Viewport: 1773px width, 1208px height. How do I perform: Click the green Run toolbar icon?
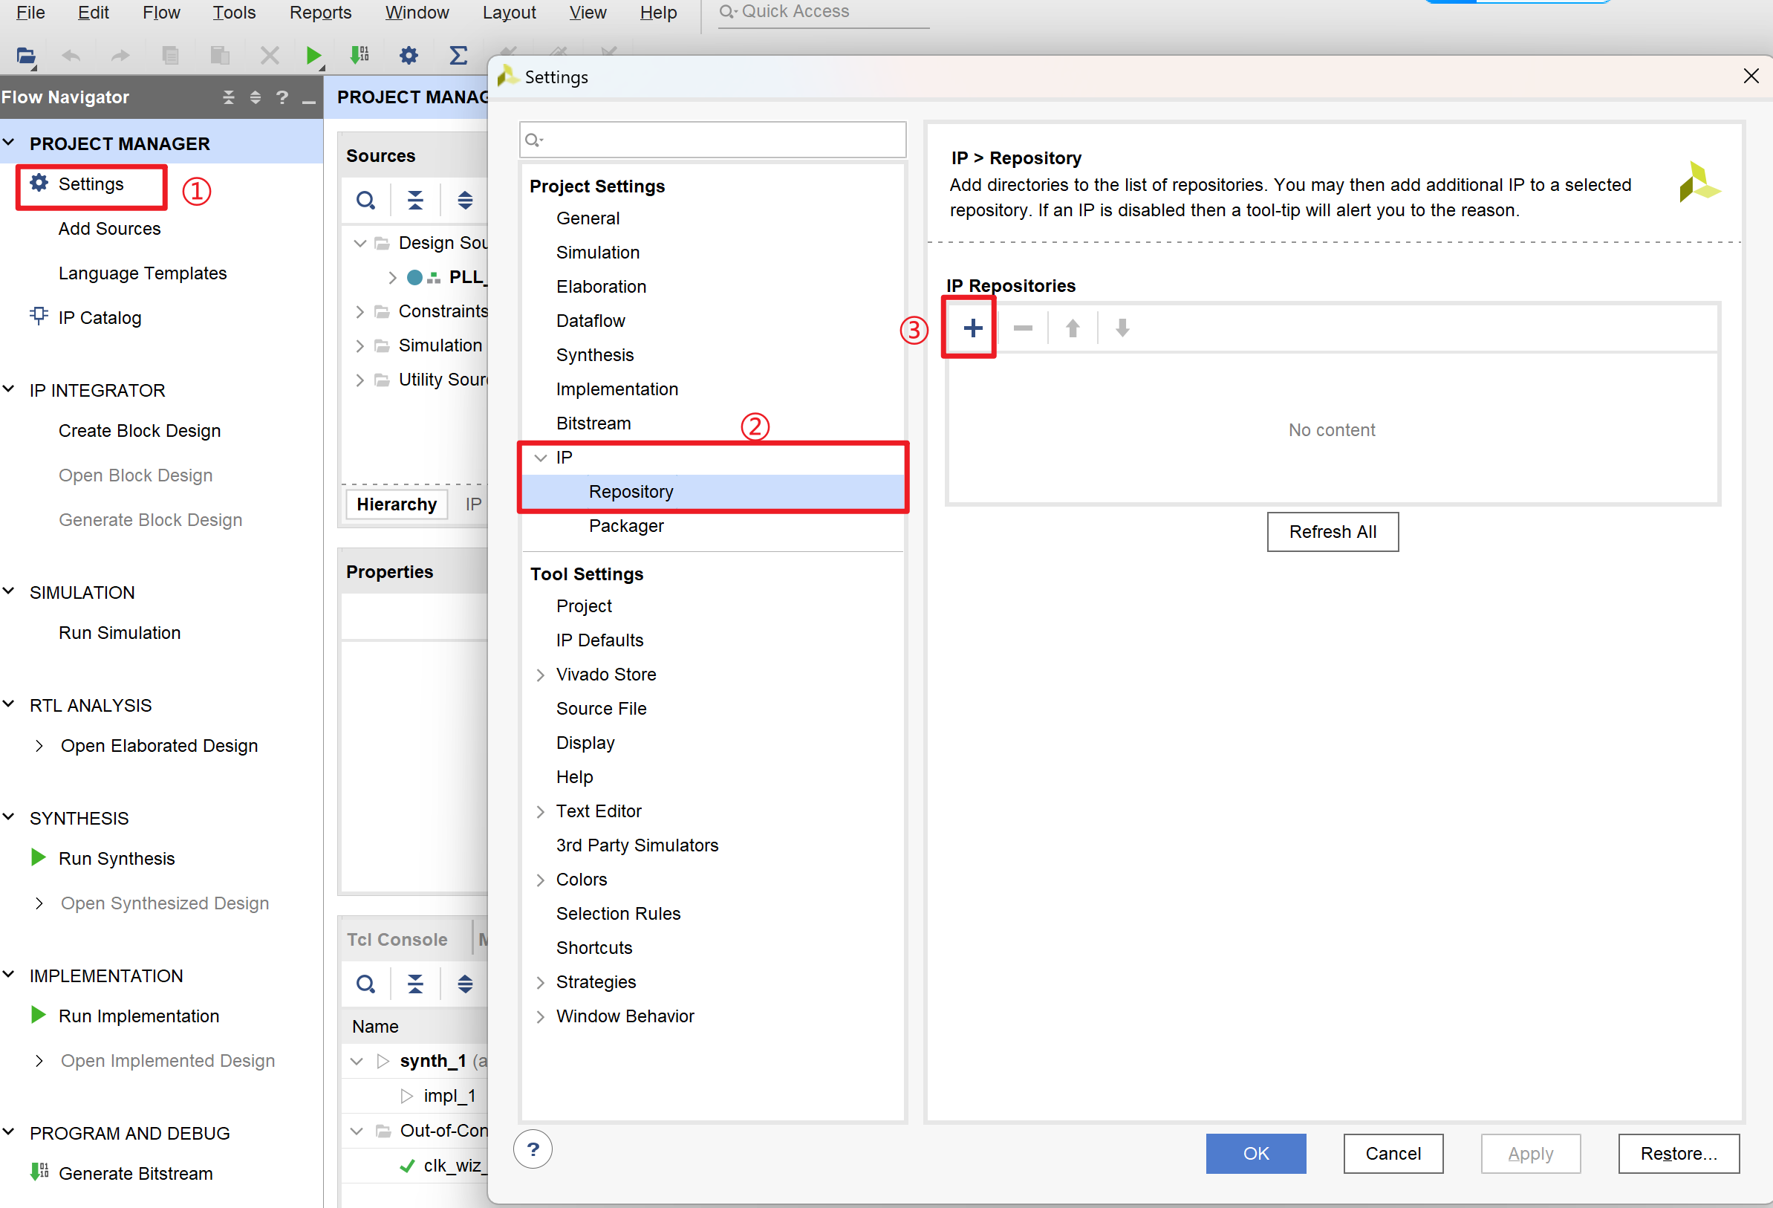point(313,55)
